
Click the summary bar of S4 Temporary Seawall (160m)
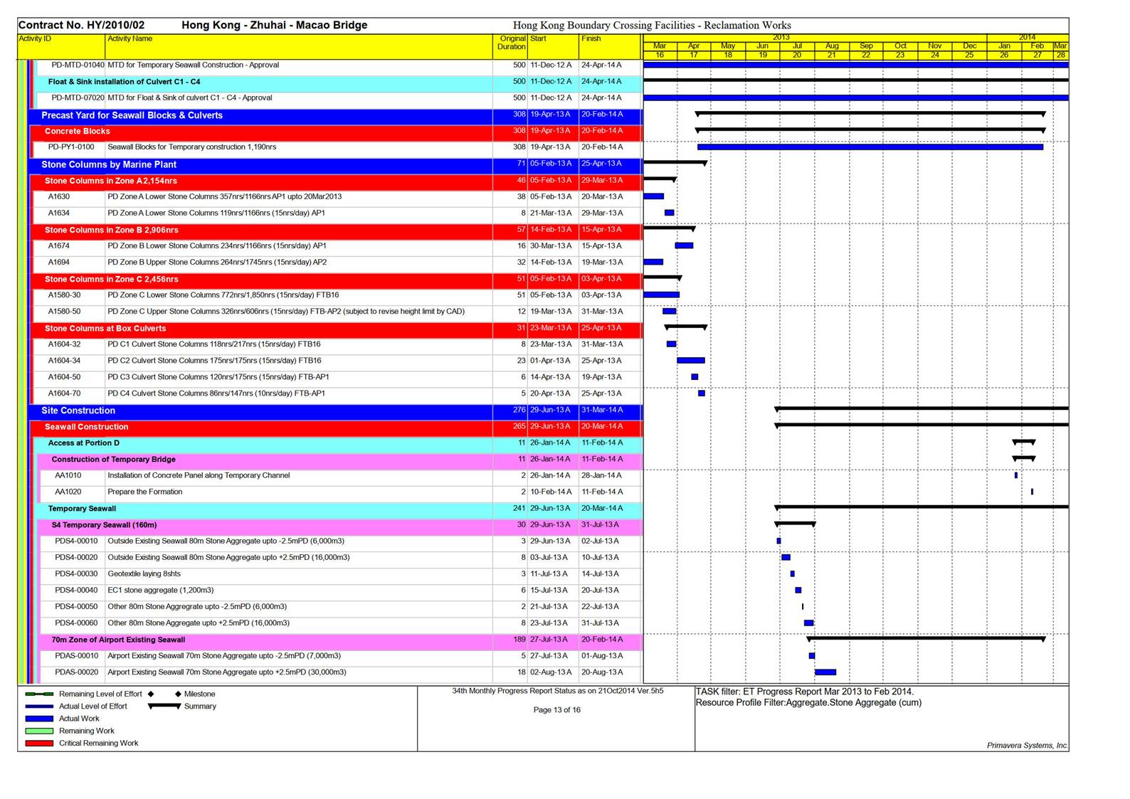[795, 524]
